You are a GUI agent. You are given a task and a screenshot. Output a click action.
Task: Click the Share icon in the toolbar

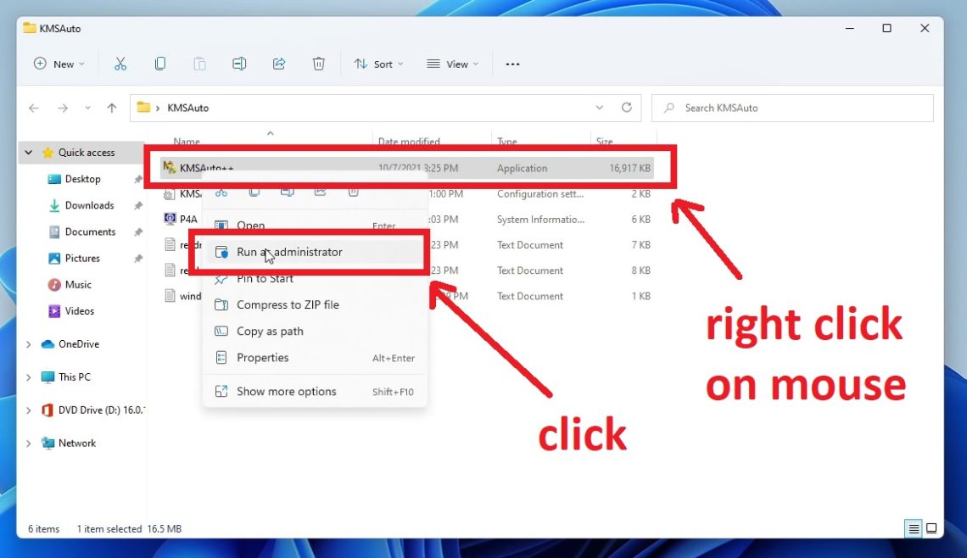pyautogui.click(x=279, y=64)
